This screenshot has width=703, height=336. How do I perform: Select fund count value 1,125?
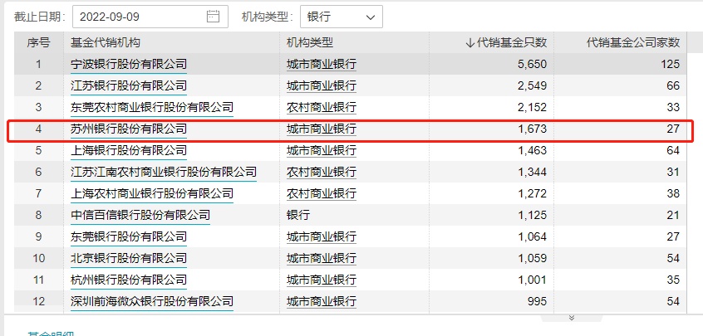(x=532, y=215)
